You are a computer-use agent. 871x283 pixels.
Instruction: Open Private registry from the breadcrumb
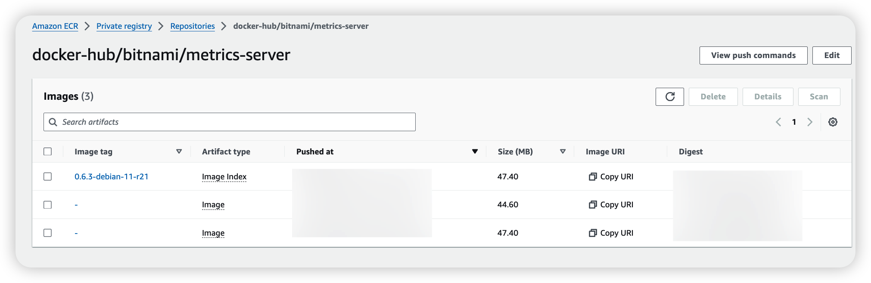[x=124, y=26]
